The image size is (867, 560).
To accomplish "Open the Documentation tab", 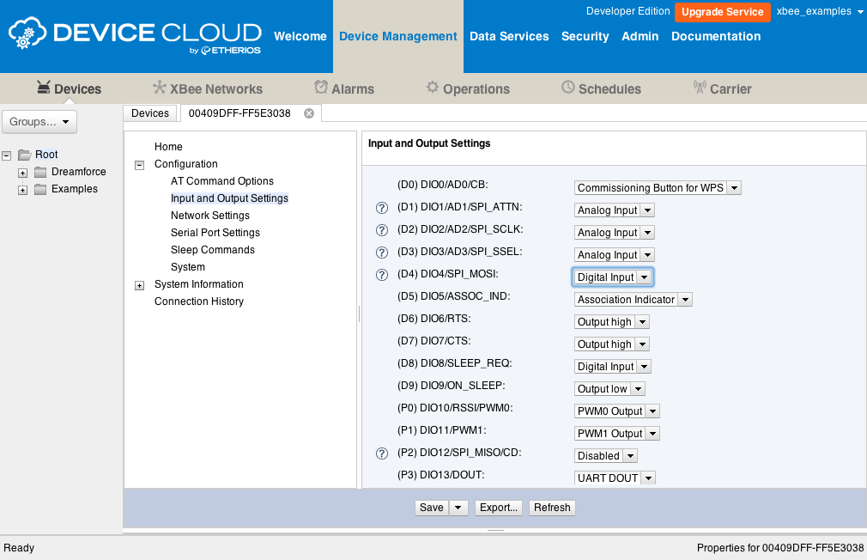I will [716, 37].
